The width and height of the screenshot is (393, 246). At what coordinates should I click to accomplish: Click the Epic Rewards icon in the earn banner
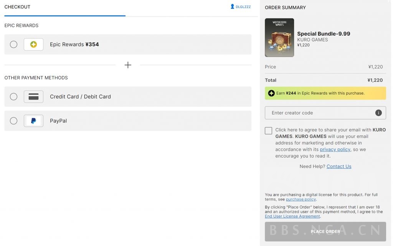pyautogui.click(x=271, y=93)
